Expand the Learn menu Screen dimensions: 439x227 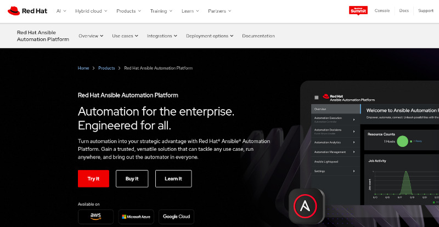pyautogui.click(x=190, y=11)
